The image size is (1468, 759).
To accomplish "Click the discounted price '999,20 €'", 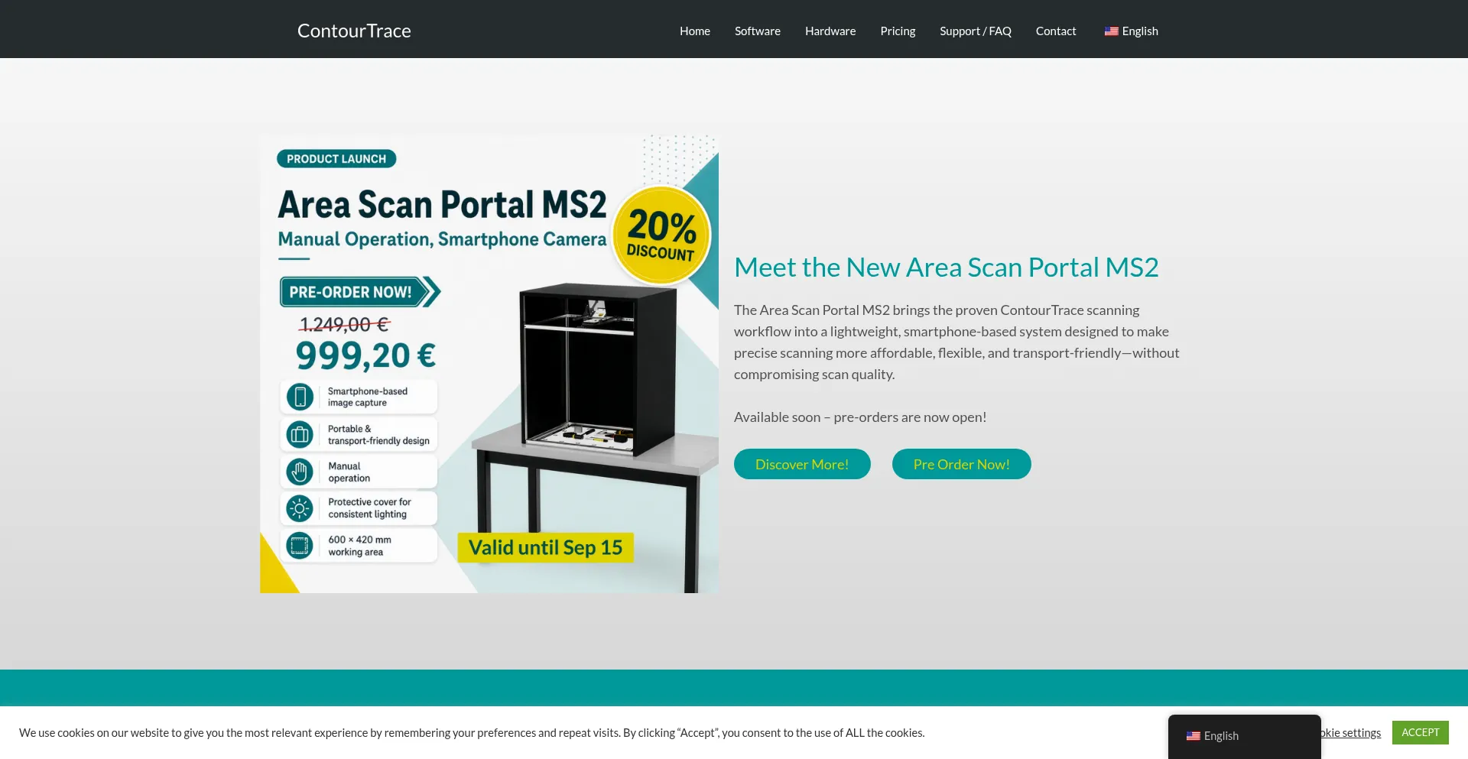I will [x=365, y=355].
